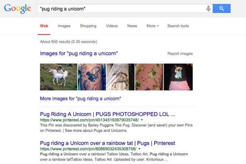Click the blue magnifier search button
This screenshot has height=164, width=246.
click(222, 8)
